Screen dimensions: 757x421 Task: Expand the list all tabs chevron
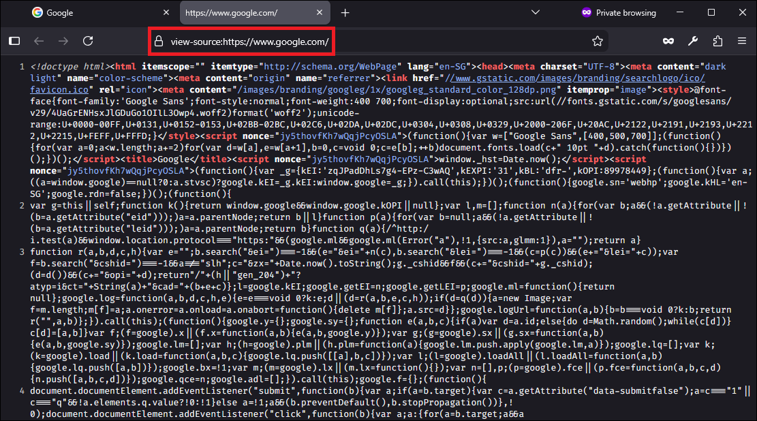click(536, 12)
